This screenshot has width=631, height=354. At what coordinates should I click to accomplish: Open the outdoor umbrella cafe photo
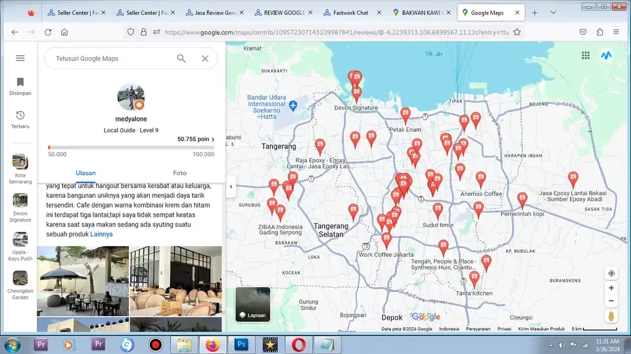83,281
